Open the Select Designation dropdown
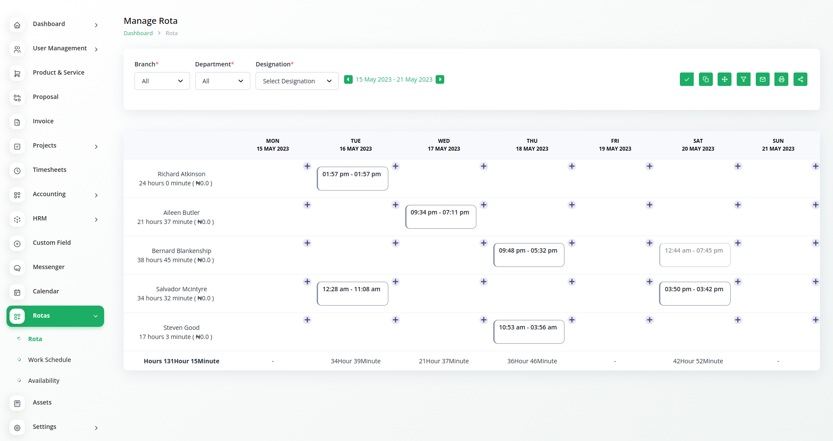The image size is (833, 441). (x=297, y=81)
